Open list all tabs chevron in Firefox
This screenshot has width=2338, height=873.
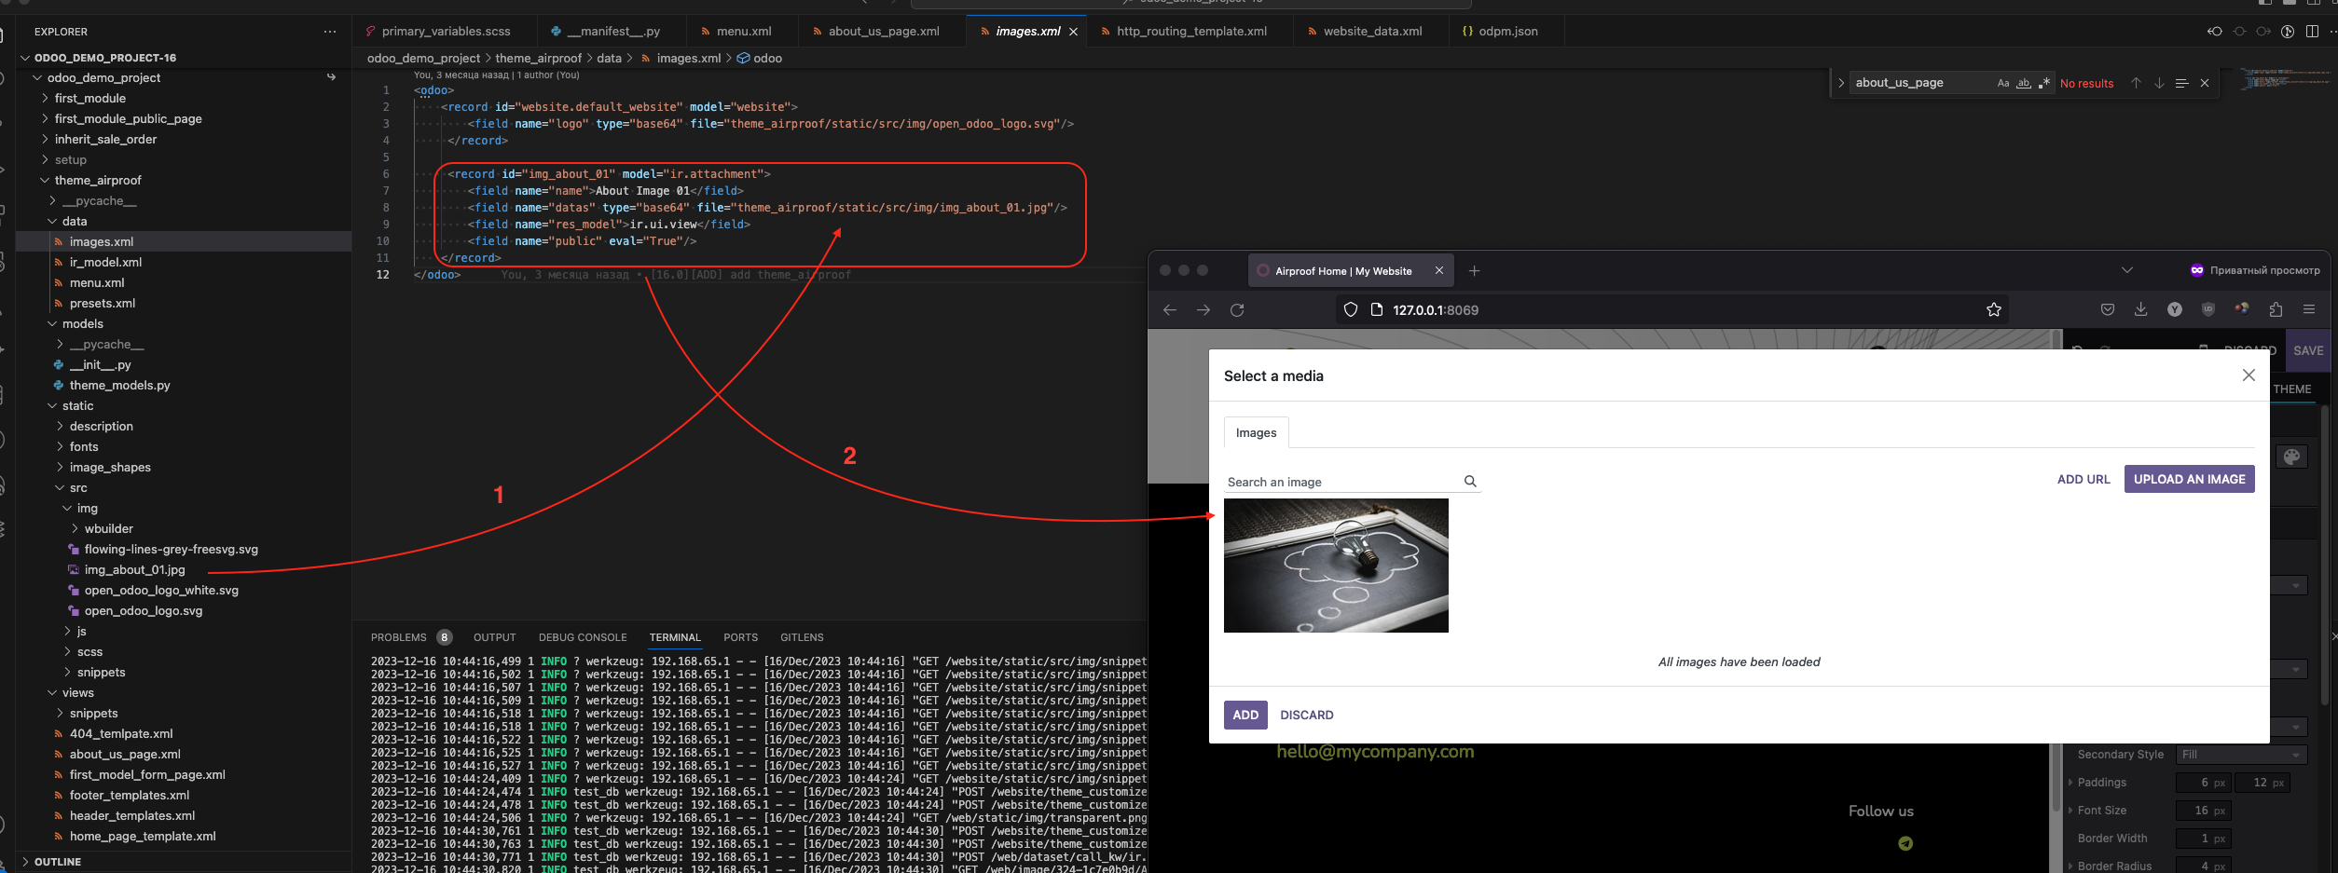coord(2126,271)
